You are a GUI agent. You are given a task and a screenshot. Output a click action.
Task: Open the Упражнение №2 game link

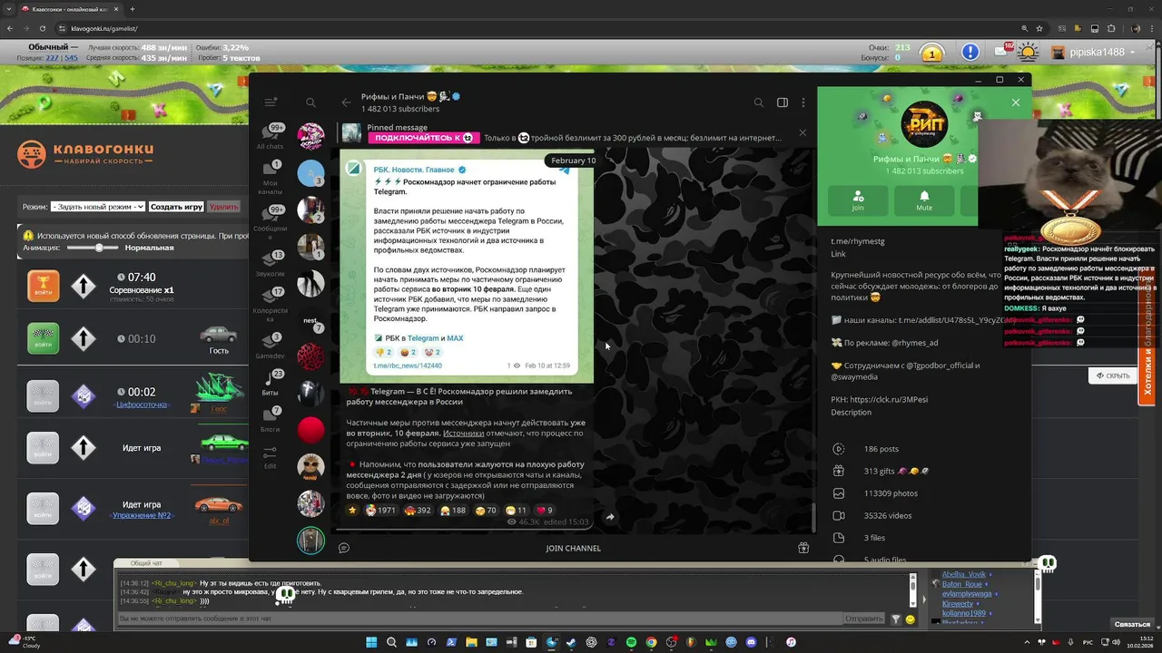coord(142,515)
